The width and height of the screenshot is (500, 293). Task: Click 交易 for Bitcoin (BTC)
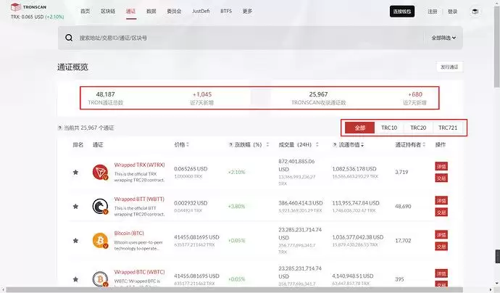point(441,247)
